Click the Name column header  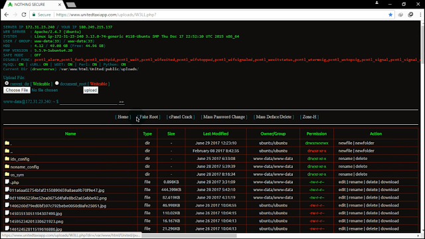[70, 133]
